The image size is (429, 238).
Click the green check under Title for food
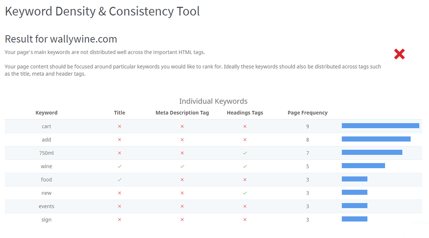coord(119,180)
